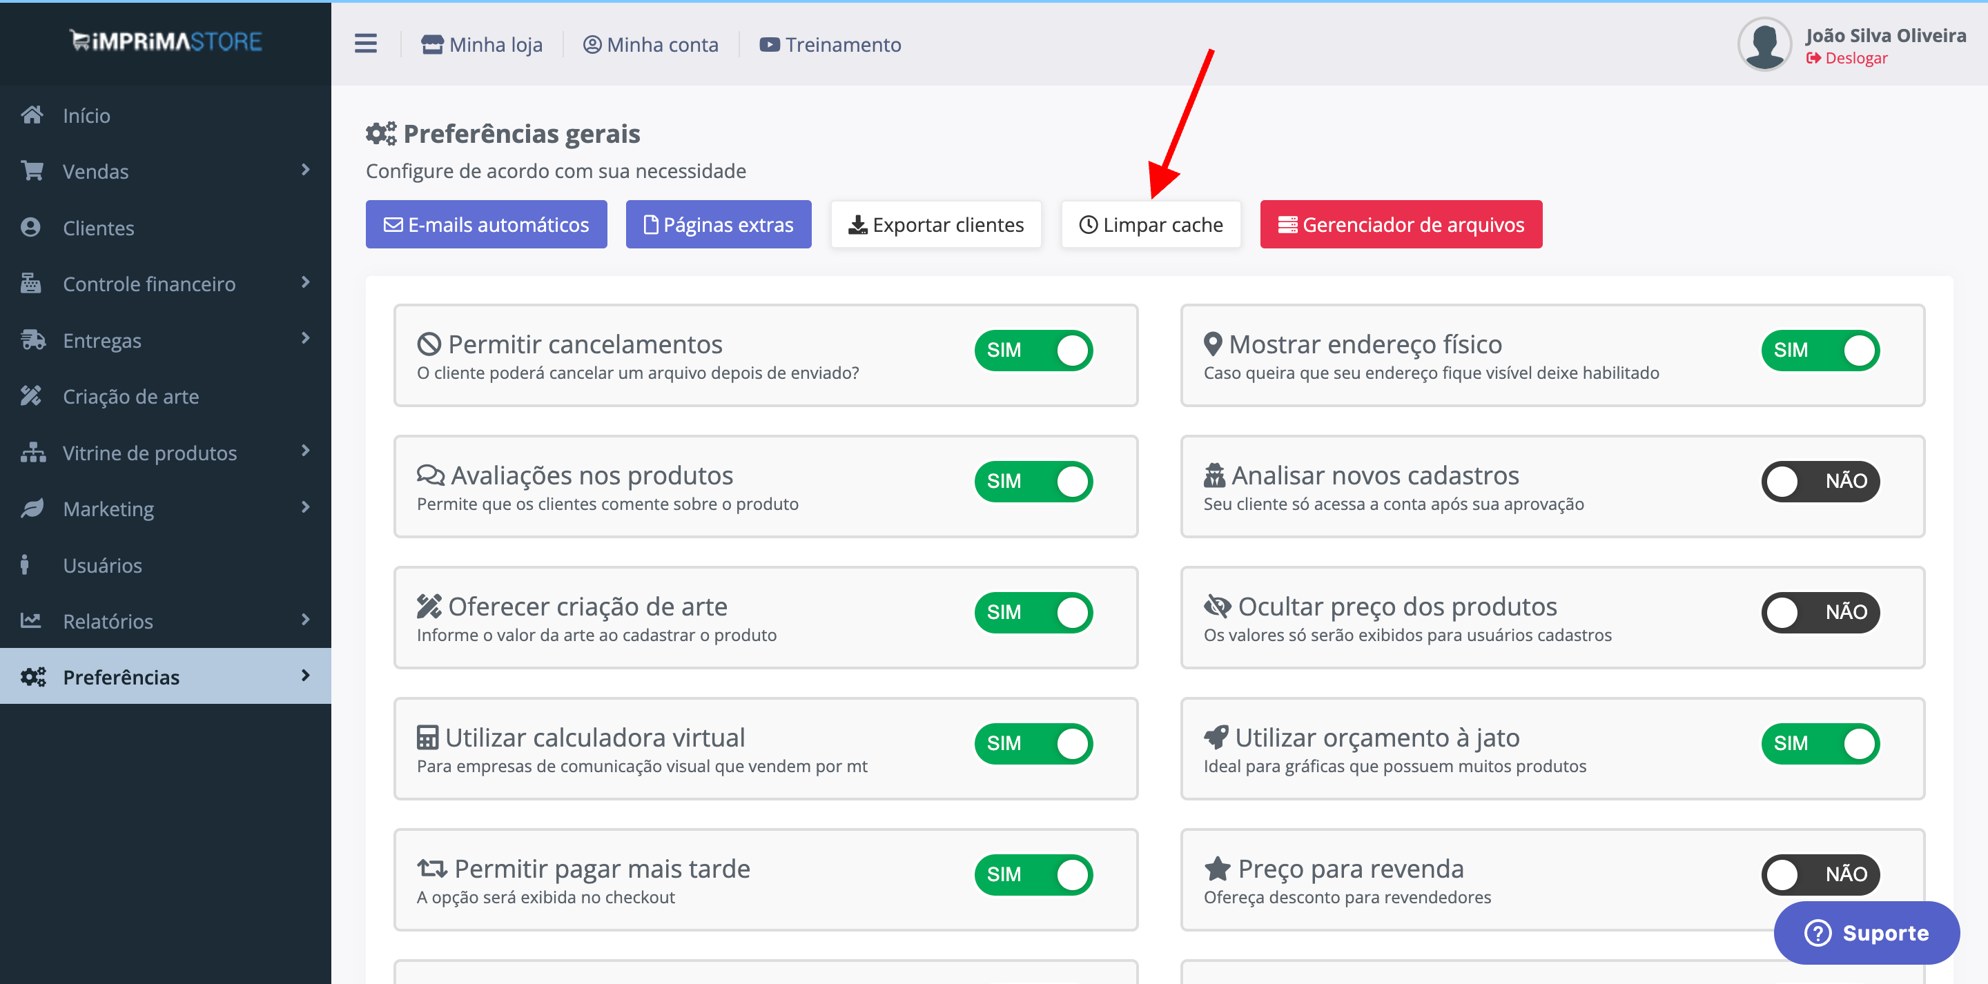The width and height of the screenshot is (1988, 984).
Task: Open Minha conta in top bar
Action: click(650, 45)
